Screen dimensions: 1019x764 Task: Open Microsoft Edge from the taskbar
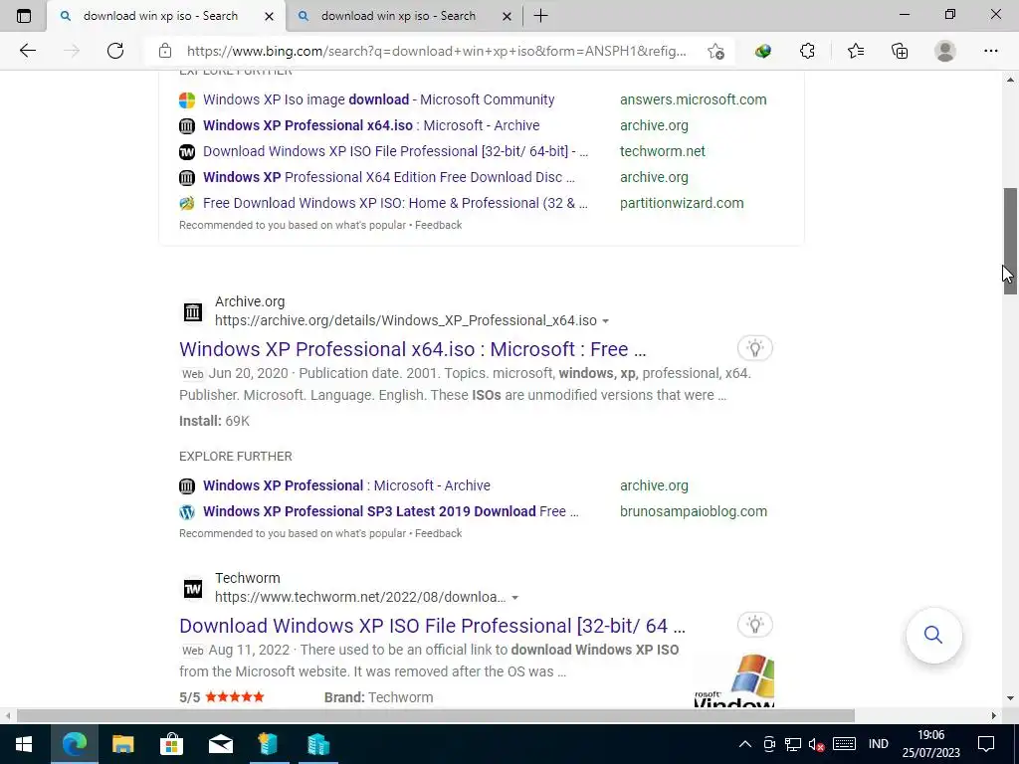(74, 744)
